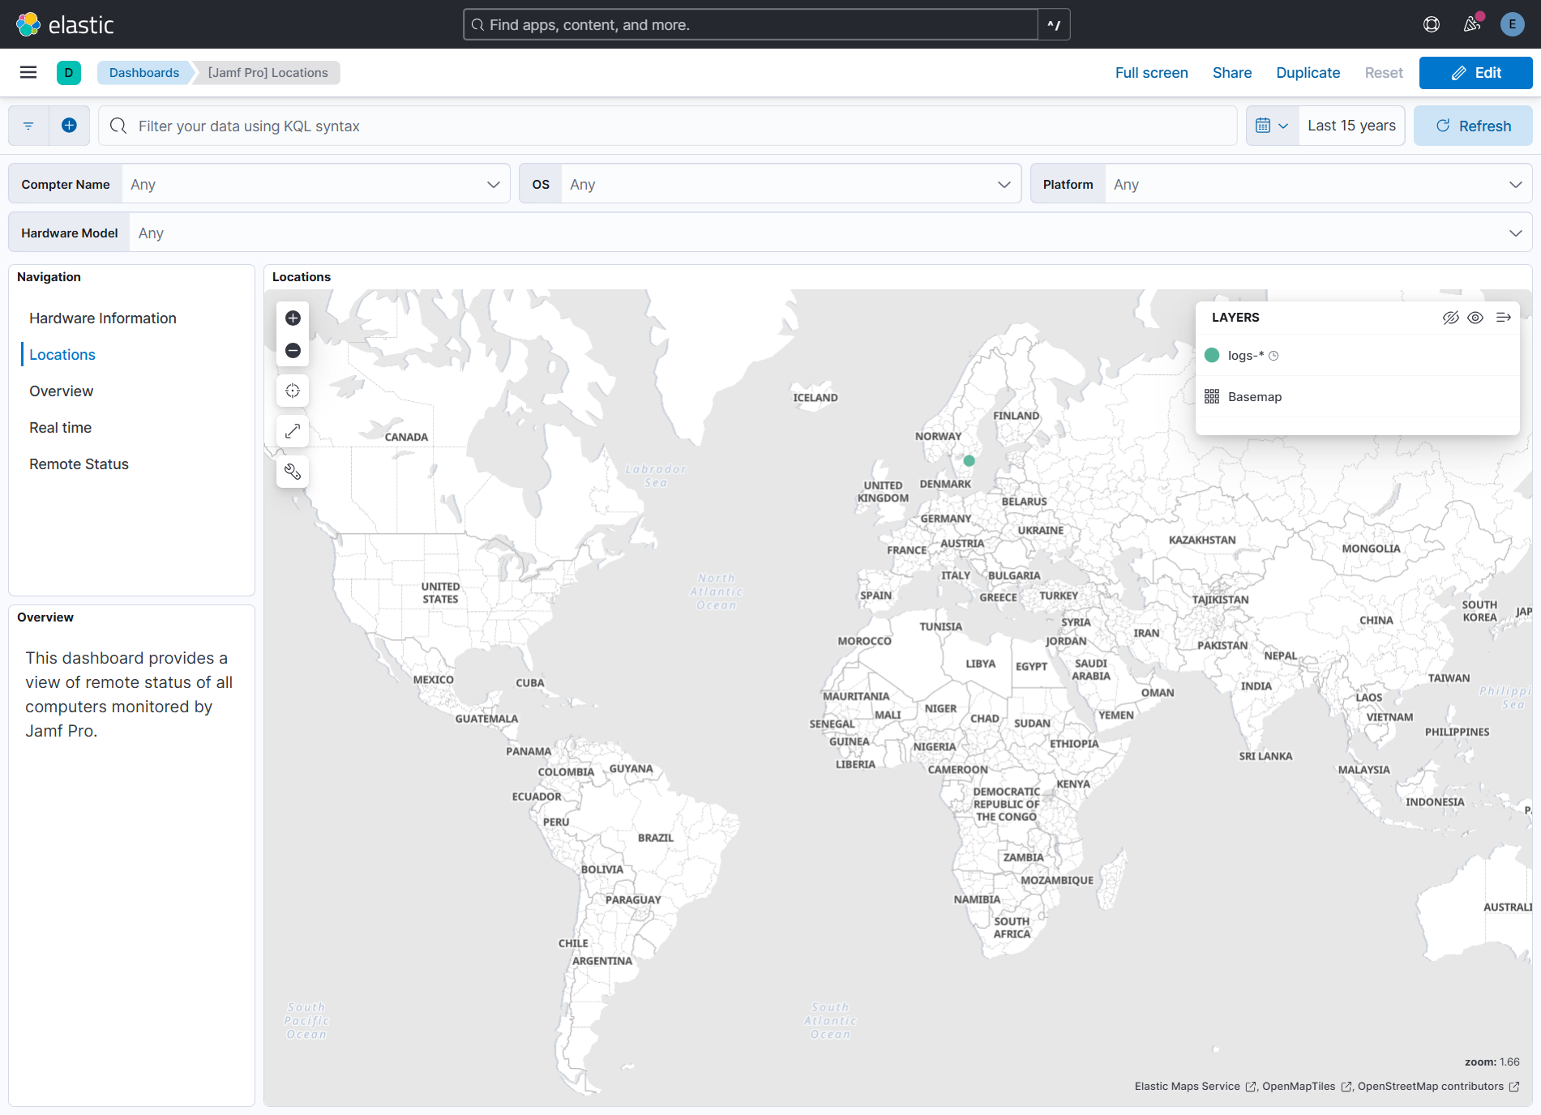Open the map tools wrench icon
The width and height of the screenshot is (1541, 1115).
pos(293,472)
